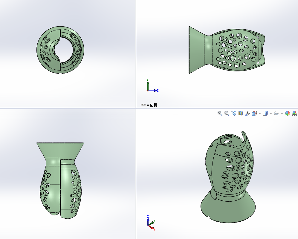The width and height of the screenshot is (298, 239).
Task: Click the Previous View icon
Action: tap(233, 114)
